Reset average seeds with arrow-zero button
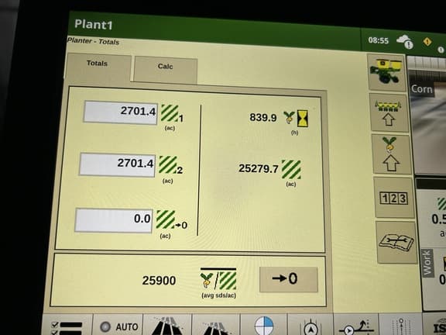This screenshot has width=446, height=335. pyautogui.click(x=288, y=279)
